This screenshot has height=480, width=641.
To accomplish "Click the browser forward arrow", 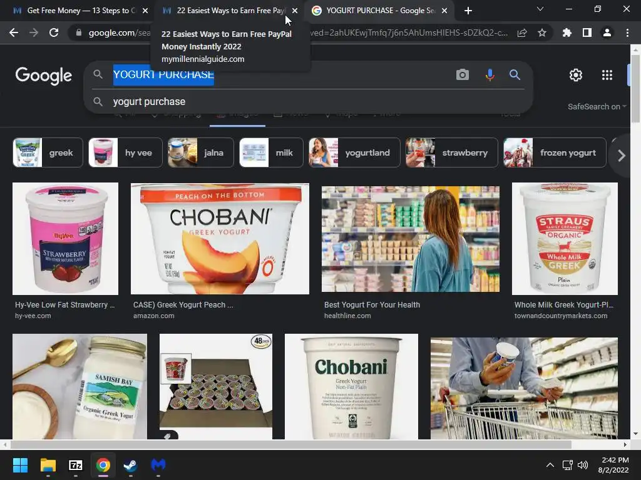I will point(34,32).
